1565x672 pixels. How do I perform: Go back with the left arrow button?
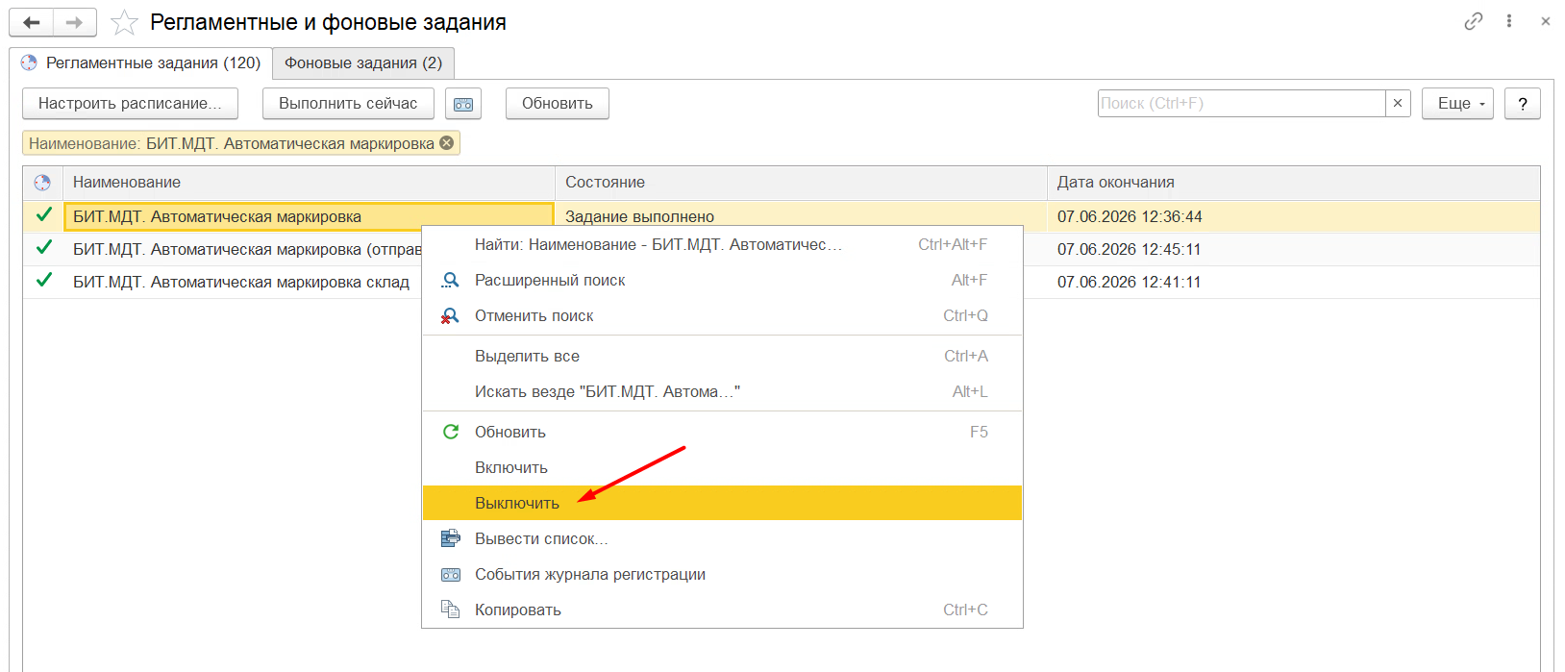pos(32,22)
